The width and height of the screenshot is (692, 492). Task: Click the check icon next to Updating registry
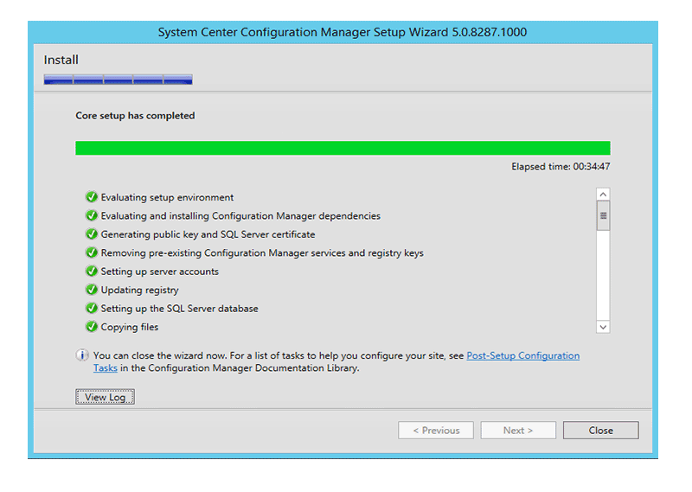click(92, 290)
